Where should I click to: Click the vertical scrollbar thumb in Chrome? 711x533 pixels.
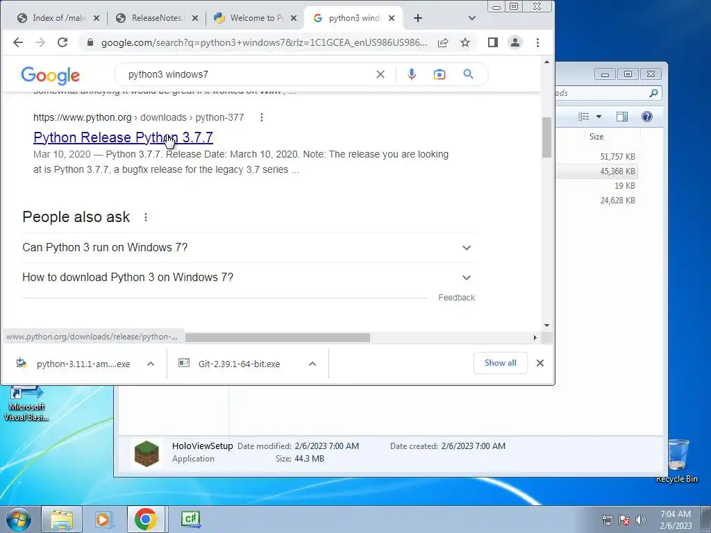547,137
